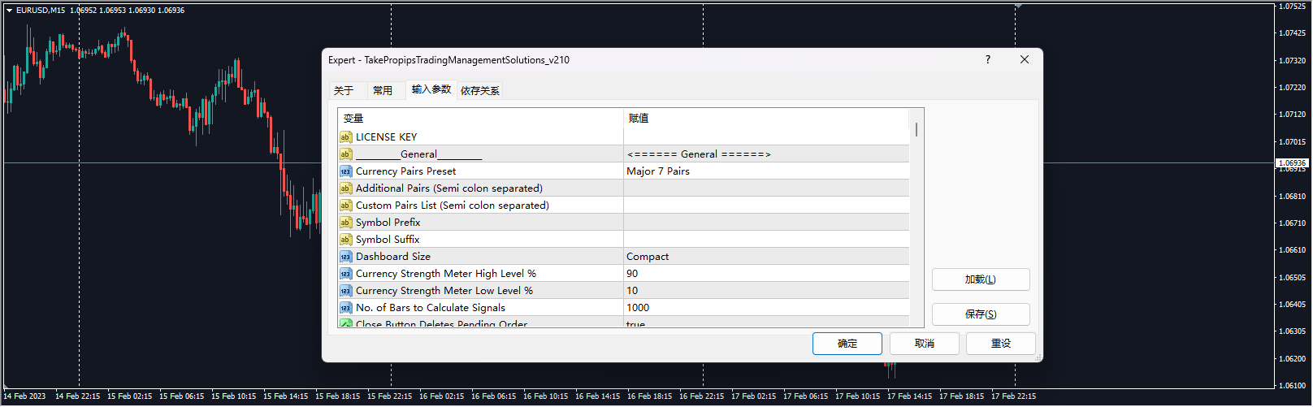Image resolution: width=1313 pixels, height=407 pixels.
Task: Click the LICENSE KEY row type icon
Action: click(345, 137)
